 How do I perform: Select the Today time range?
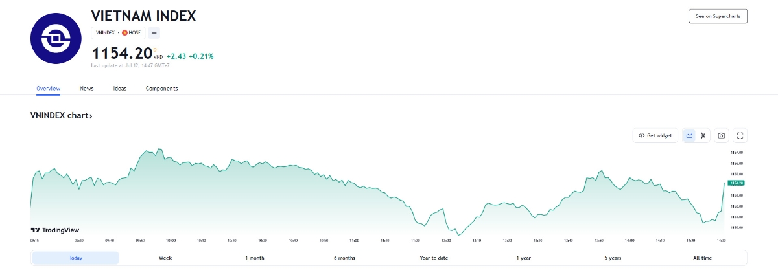pos(76,258)
